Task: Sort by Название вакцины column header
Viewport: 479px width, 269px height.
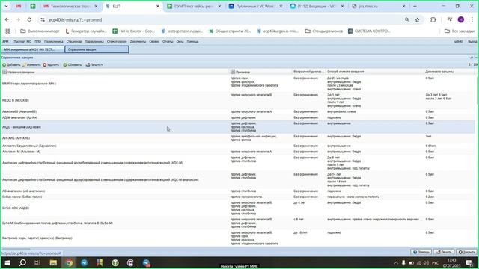Action: pyautogui.click(x=115, y=72)
